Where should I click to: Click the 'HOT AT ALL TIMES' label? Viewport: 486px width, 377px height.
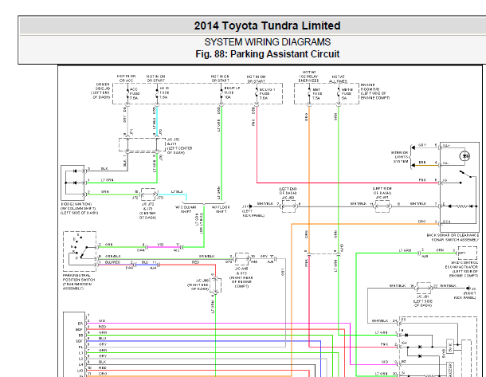point(338,79)
